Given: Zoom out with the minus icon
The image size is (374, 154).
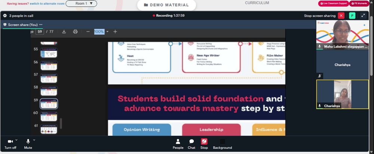Looking at the screenshot, I should (88, 32).
